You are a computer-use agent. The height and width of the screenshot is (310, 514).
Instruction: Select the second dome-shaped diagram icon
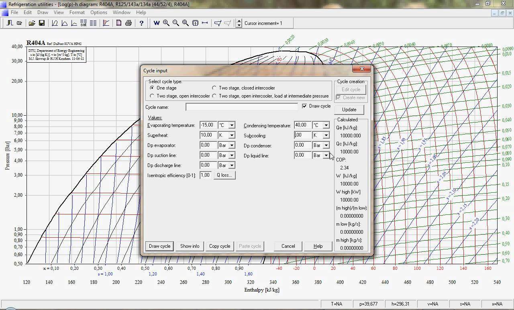[64, 23]
